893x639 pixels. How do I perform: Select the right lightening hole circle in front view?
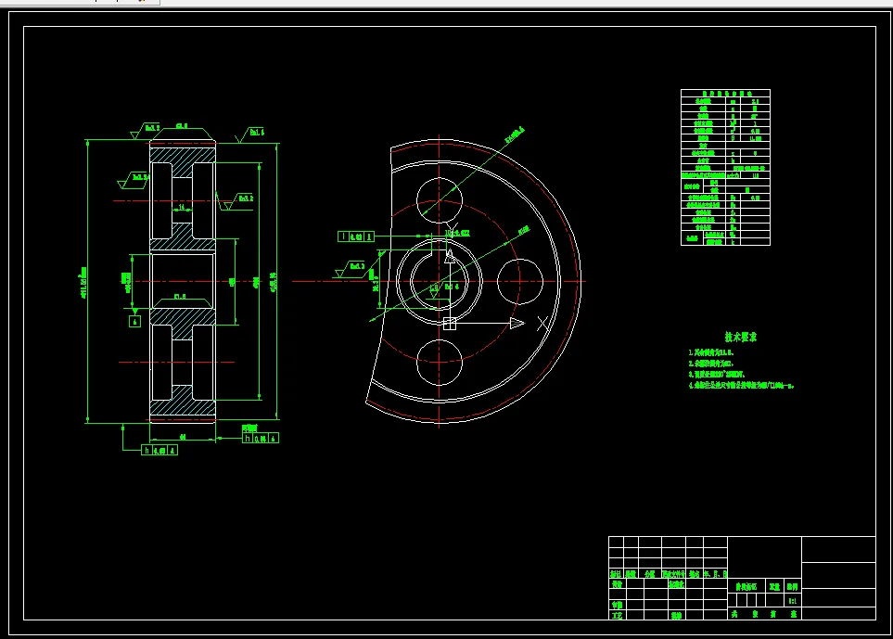point(520,281)
